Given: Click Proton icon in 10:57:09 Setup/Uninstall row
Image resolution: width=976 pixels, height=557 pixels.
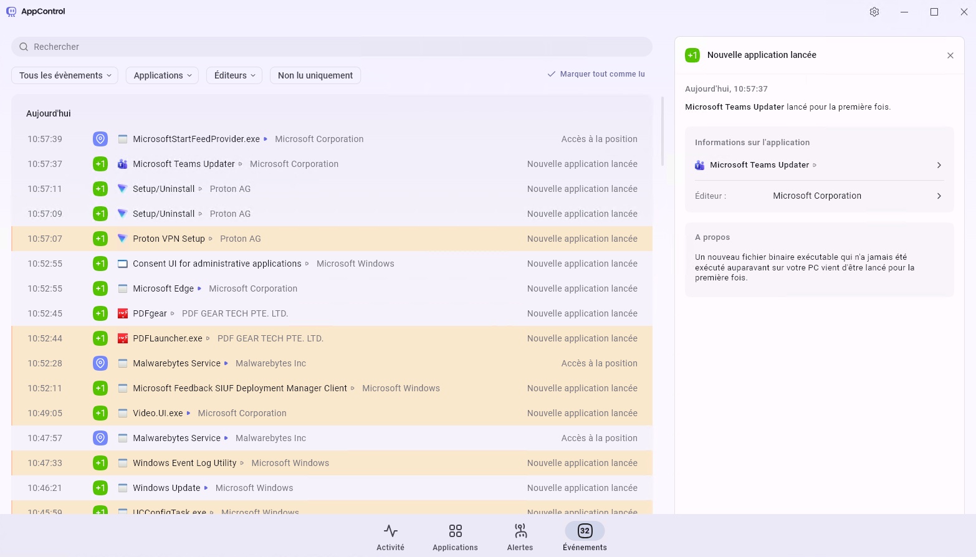Looking at the screenshot, I should click(123, 214).
